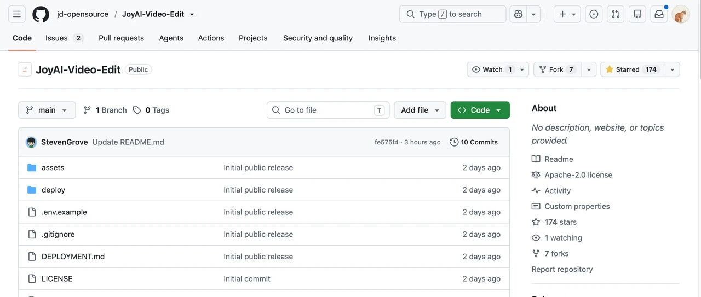The image size is (701, 297).
Task: Open the Update README.md commit message
Action: 128,142
